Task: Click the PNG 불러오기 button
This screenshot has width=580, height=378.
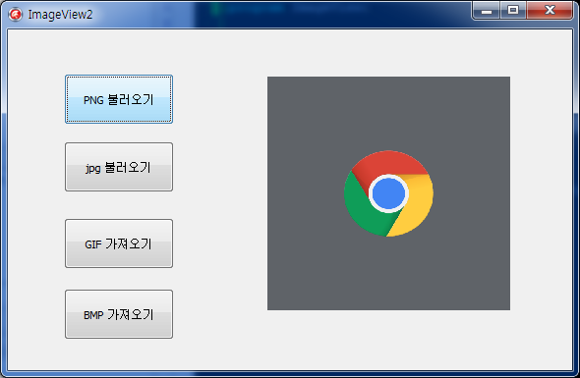Action: coord(119,99)
